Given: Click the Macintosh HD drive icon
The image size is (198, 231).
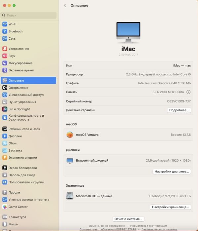Looking at the screenshot, I should pyautogui.click(x=70, y=196).
